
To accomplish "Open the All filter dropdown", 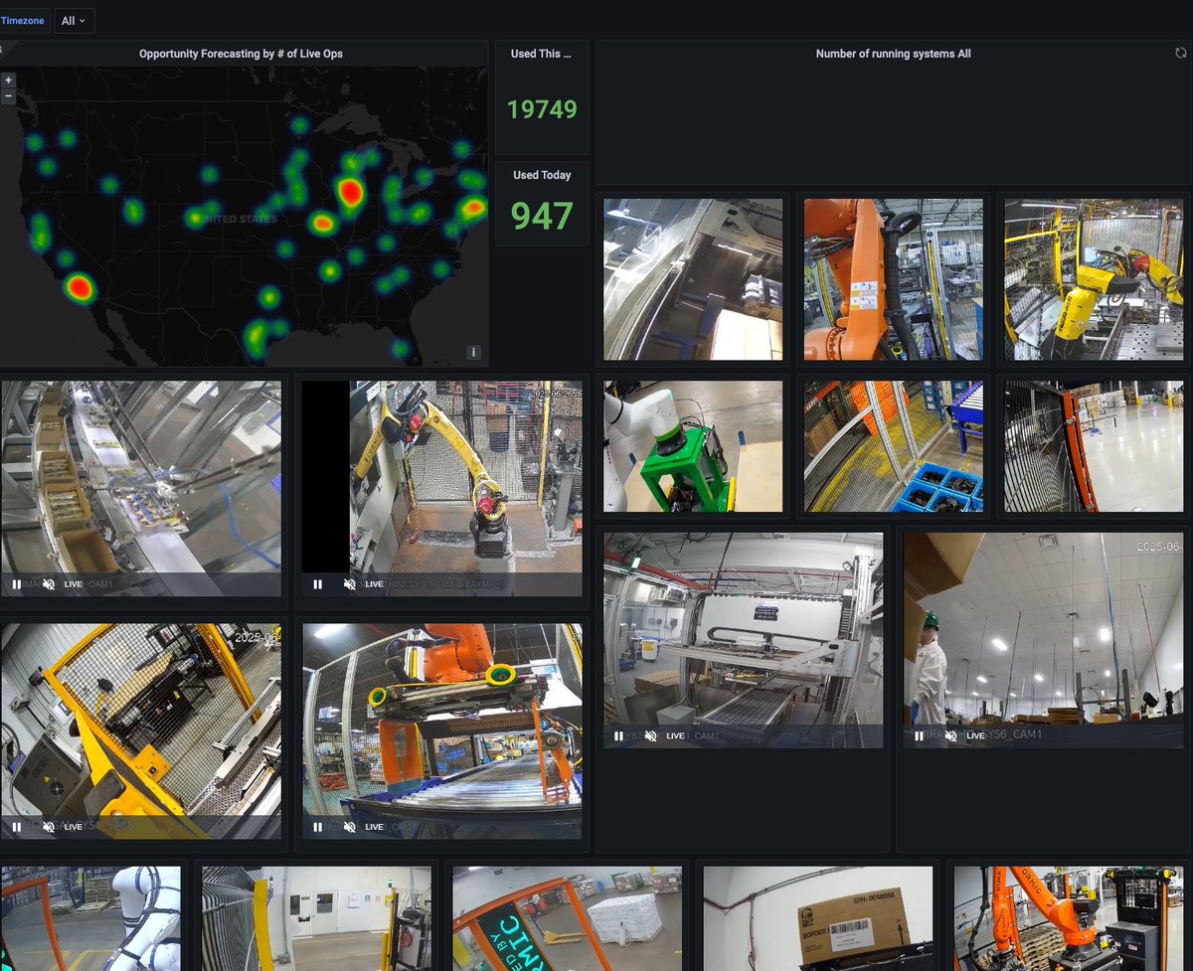I will pos(74,20).
